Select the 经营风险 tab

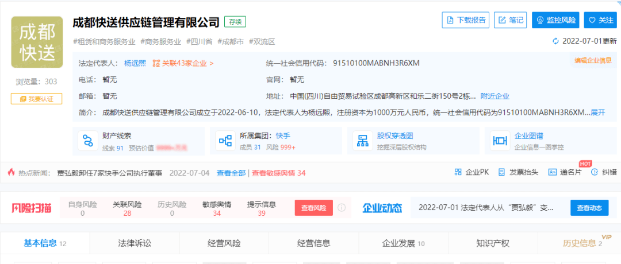(x=224, y=243)
